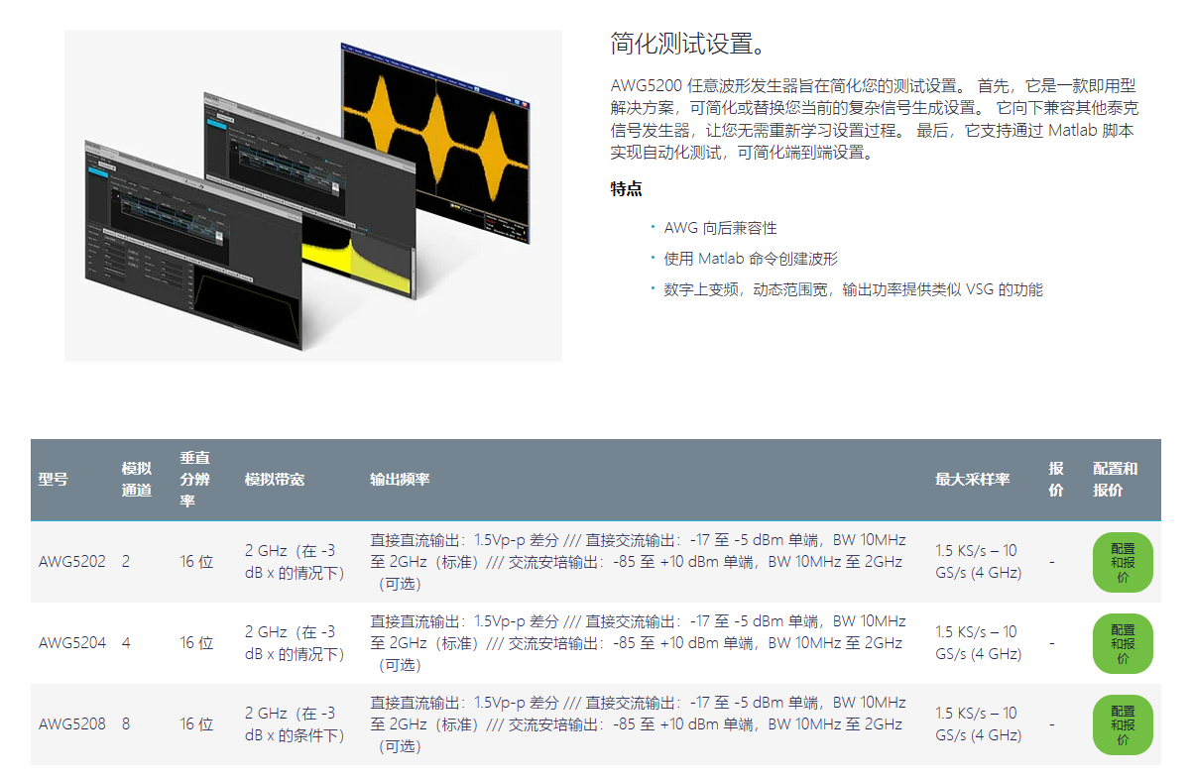1191x777 pixels.
Task: Click the bullet 使用 Matlab 命令创建波形
Action: (x=751, y=259)
